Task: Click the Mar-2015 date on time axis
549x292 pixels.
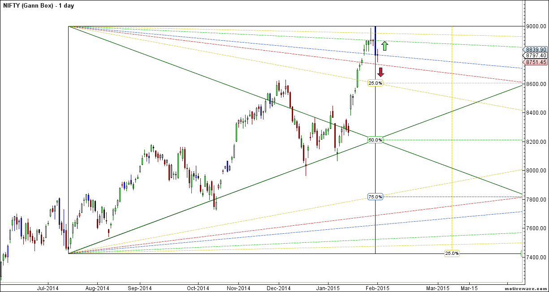Action: click(x=437, y=288)
